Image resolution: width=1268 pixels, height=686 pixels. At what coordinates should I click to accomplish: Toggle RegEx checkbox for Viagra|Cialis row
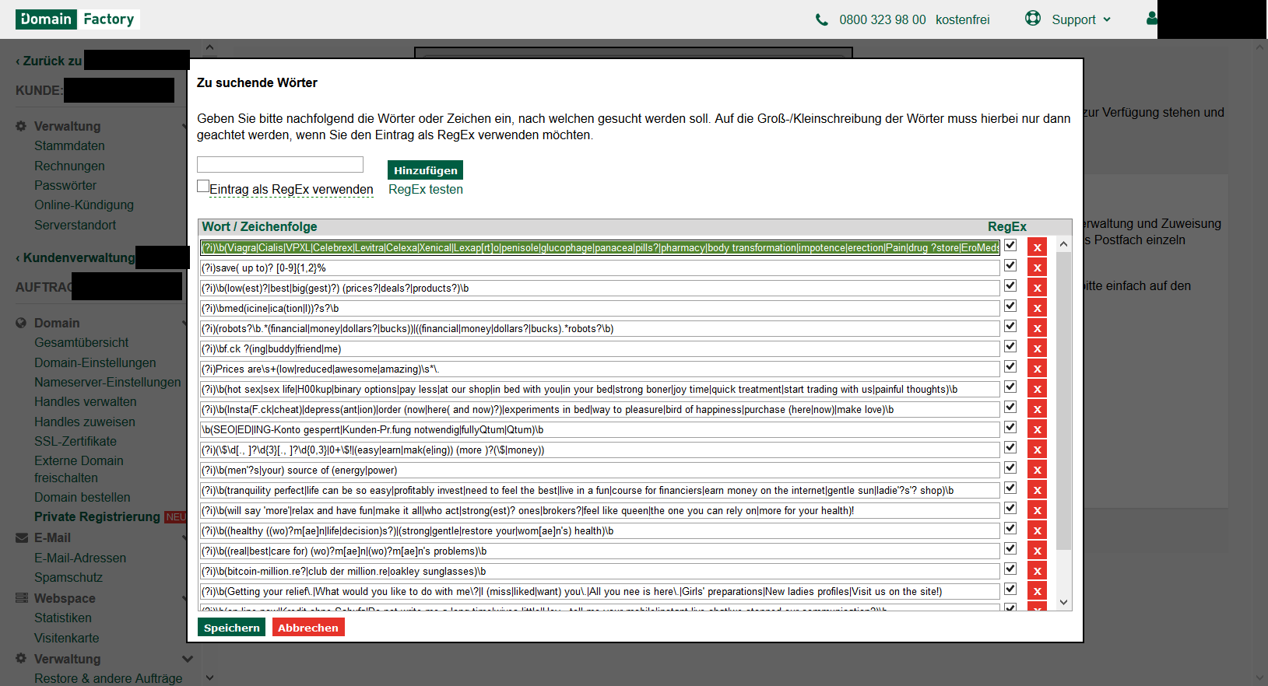pos(1010,245)
